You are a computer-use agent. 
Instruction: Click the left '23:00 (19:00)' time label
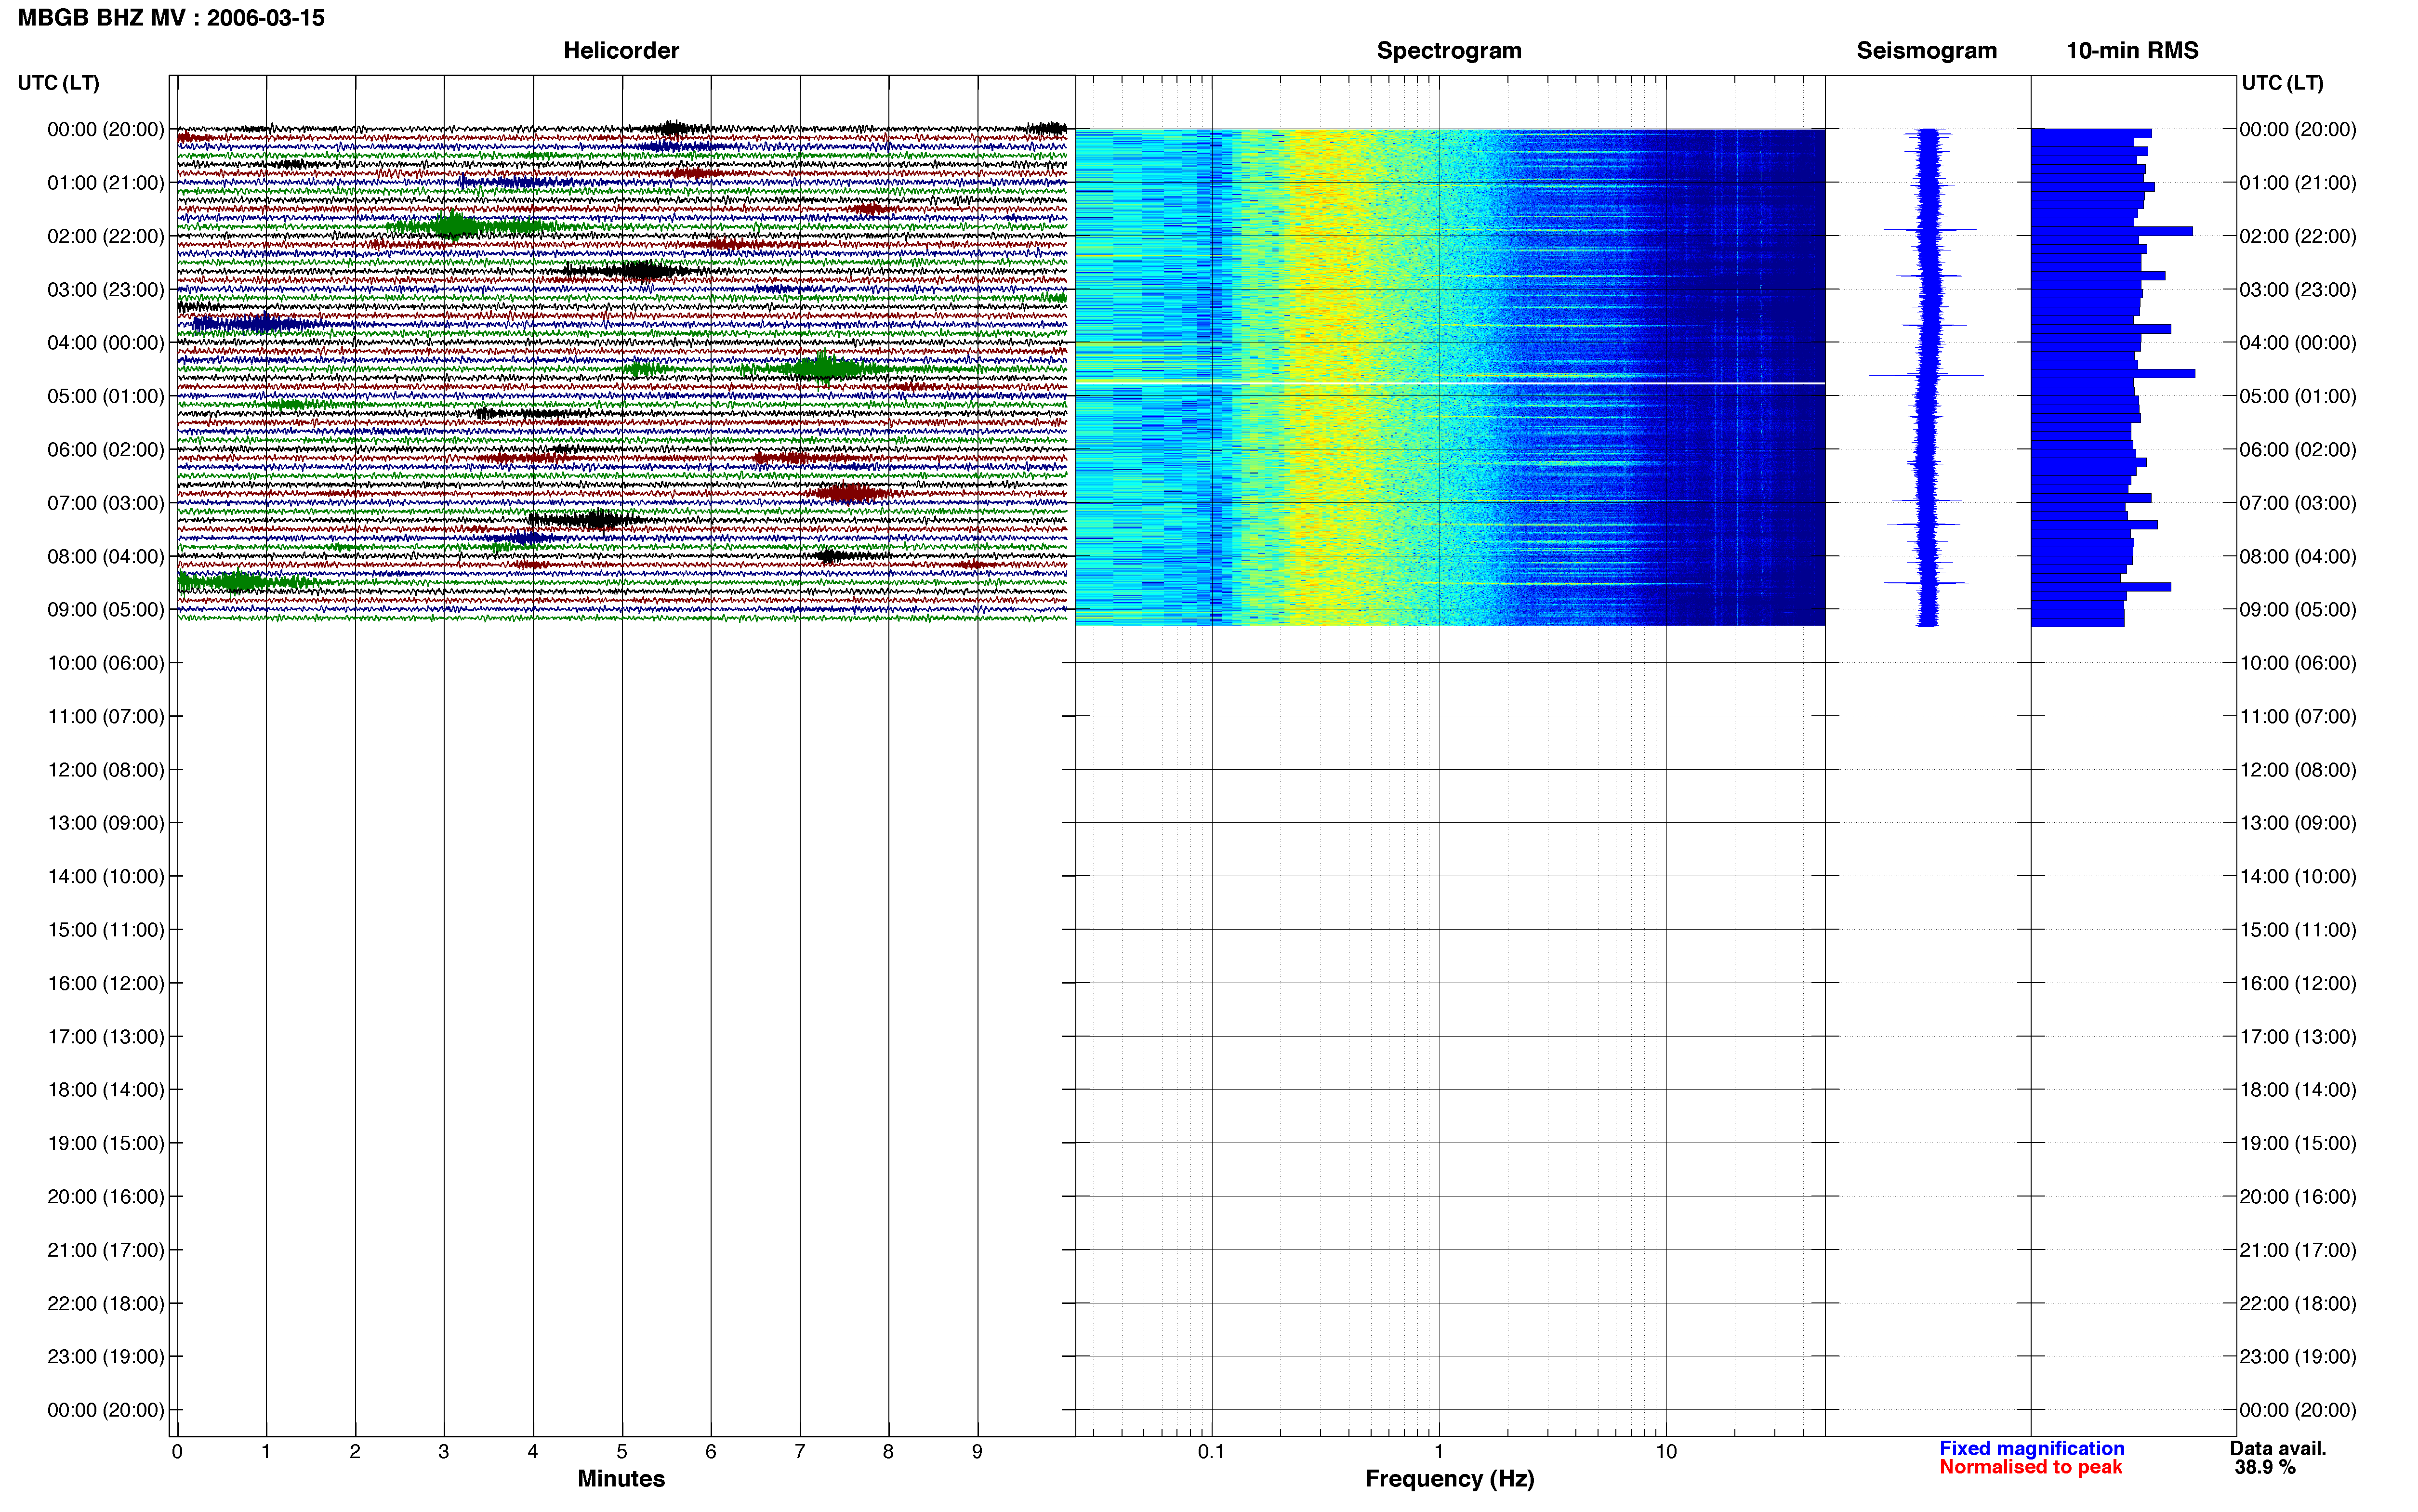[106, 1356]
